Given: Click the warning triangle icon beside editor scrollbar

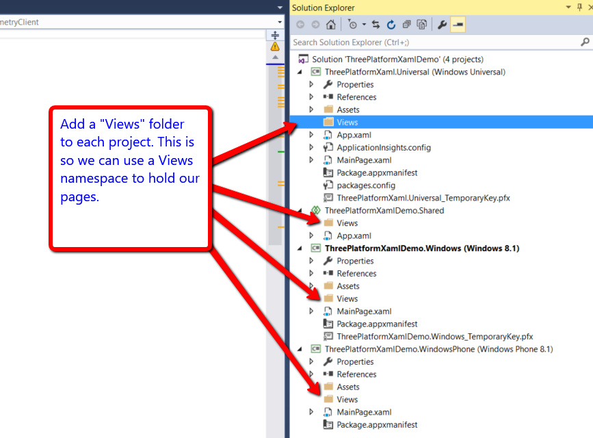Looking at the screenshot, I should pyautogui.click(x=275, y=47).
